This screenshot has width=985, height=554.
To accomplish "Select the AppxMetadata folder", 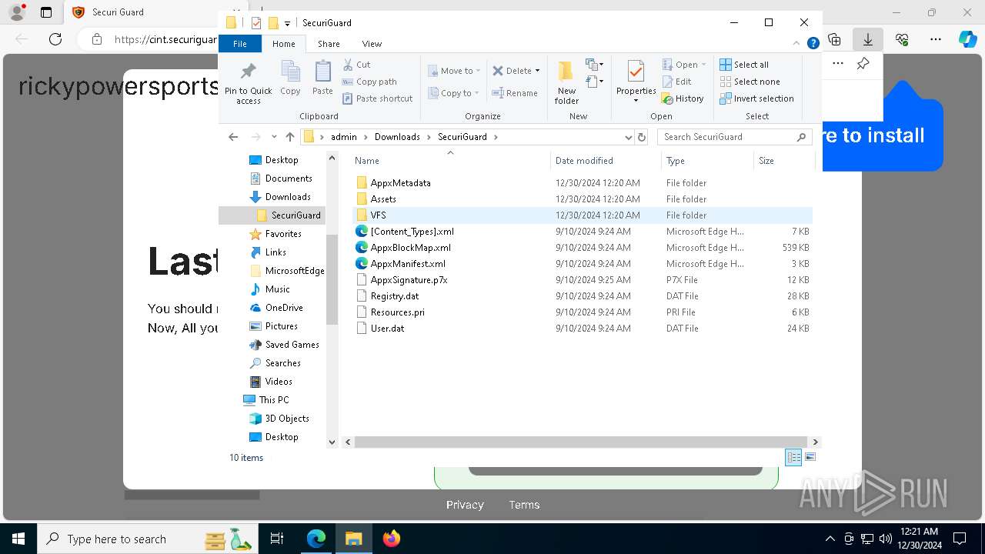I will [x=583, y=183].
